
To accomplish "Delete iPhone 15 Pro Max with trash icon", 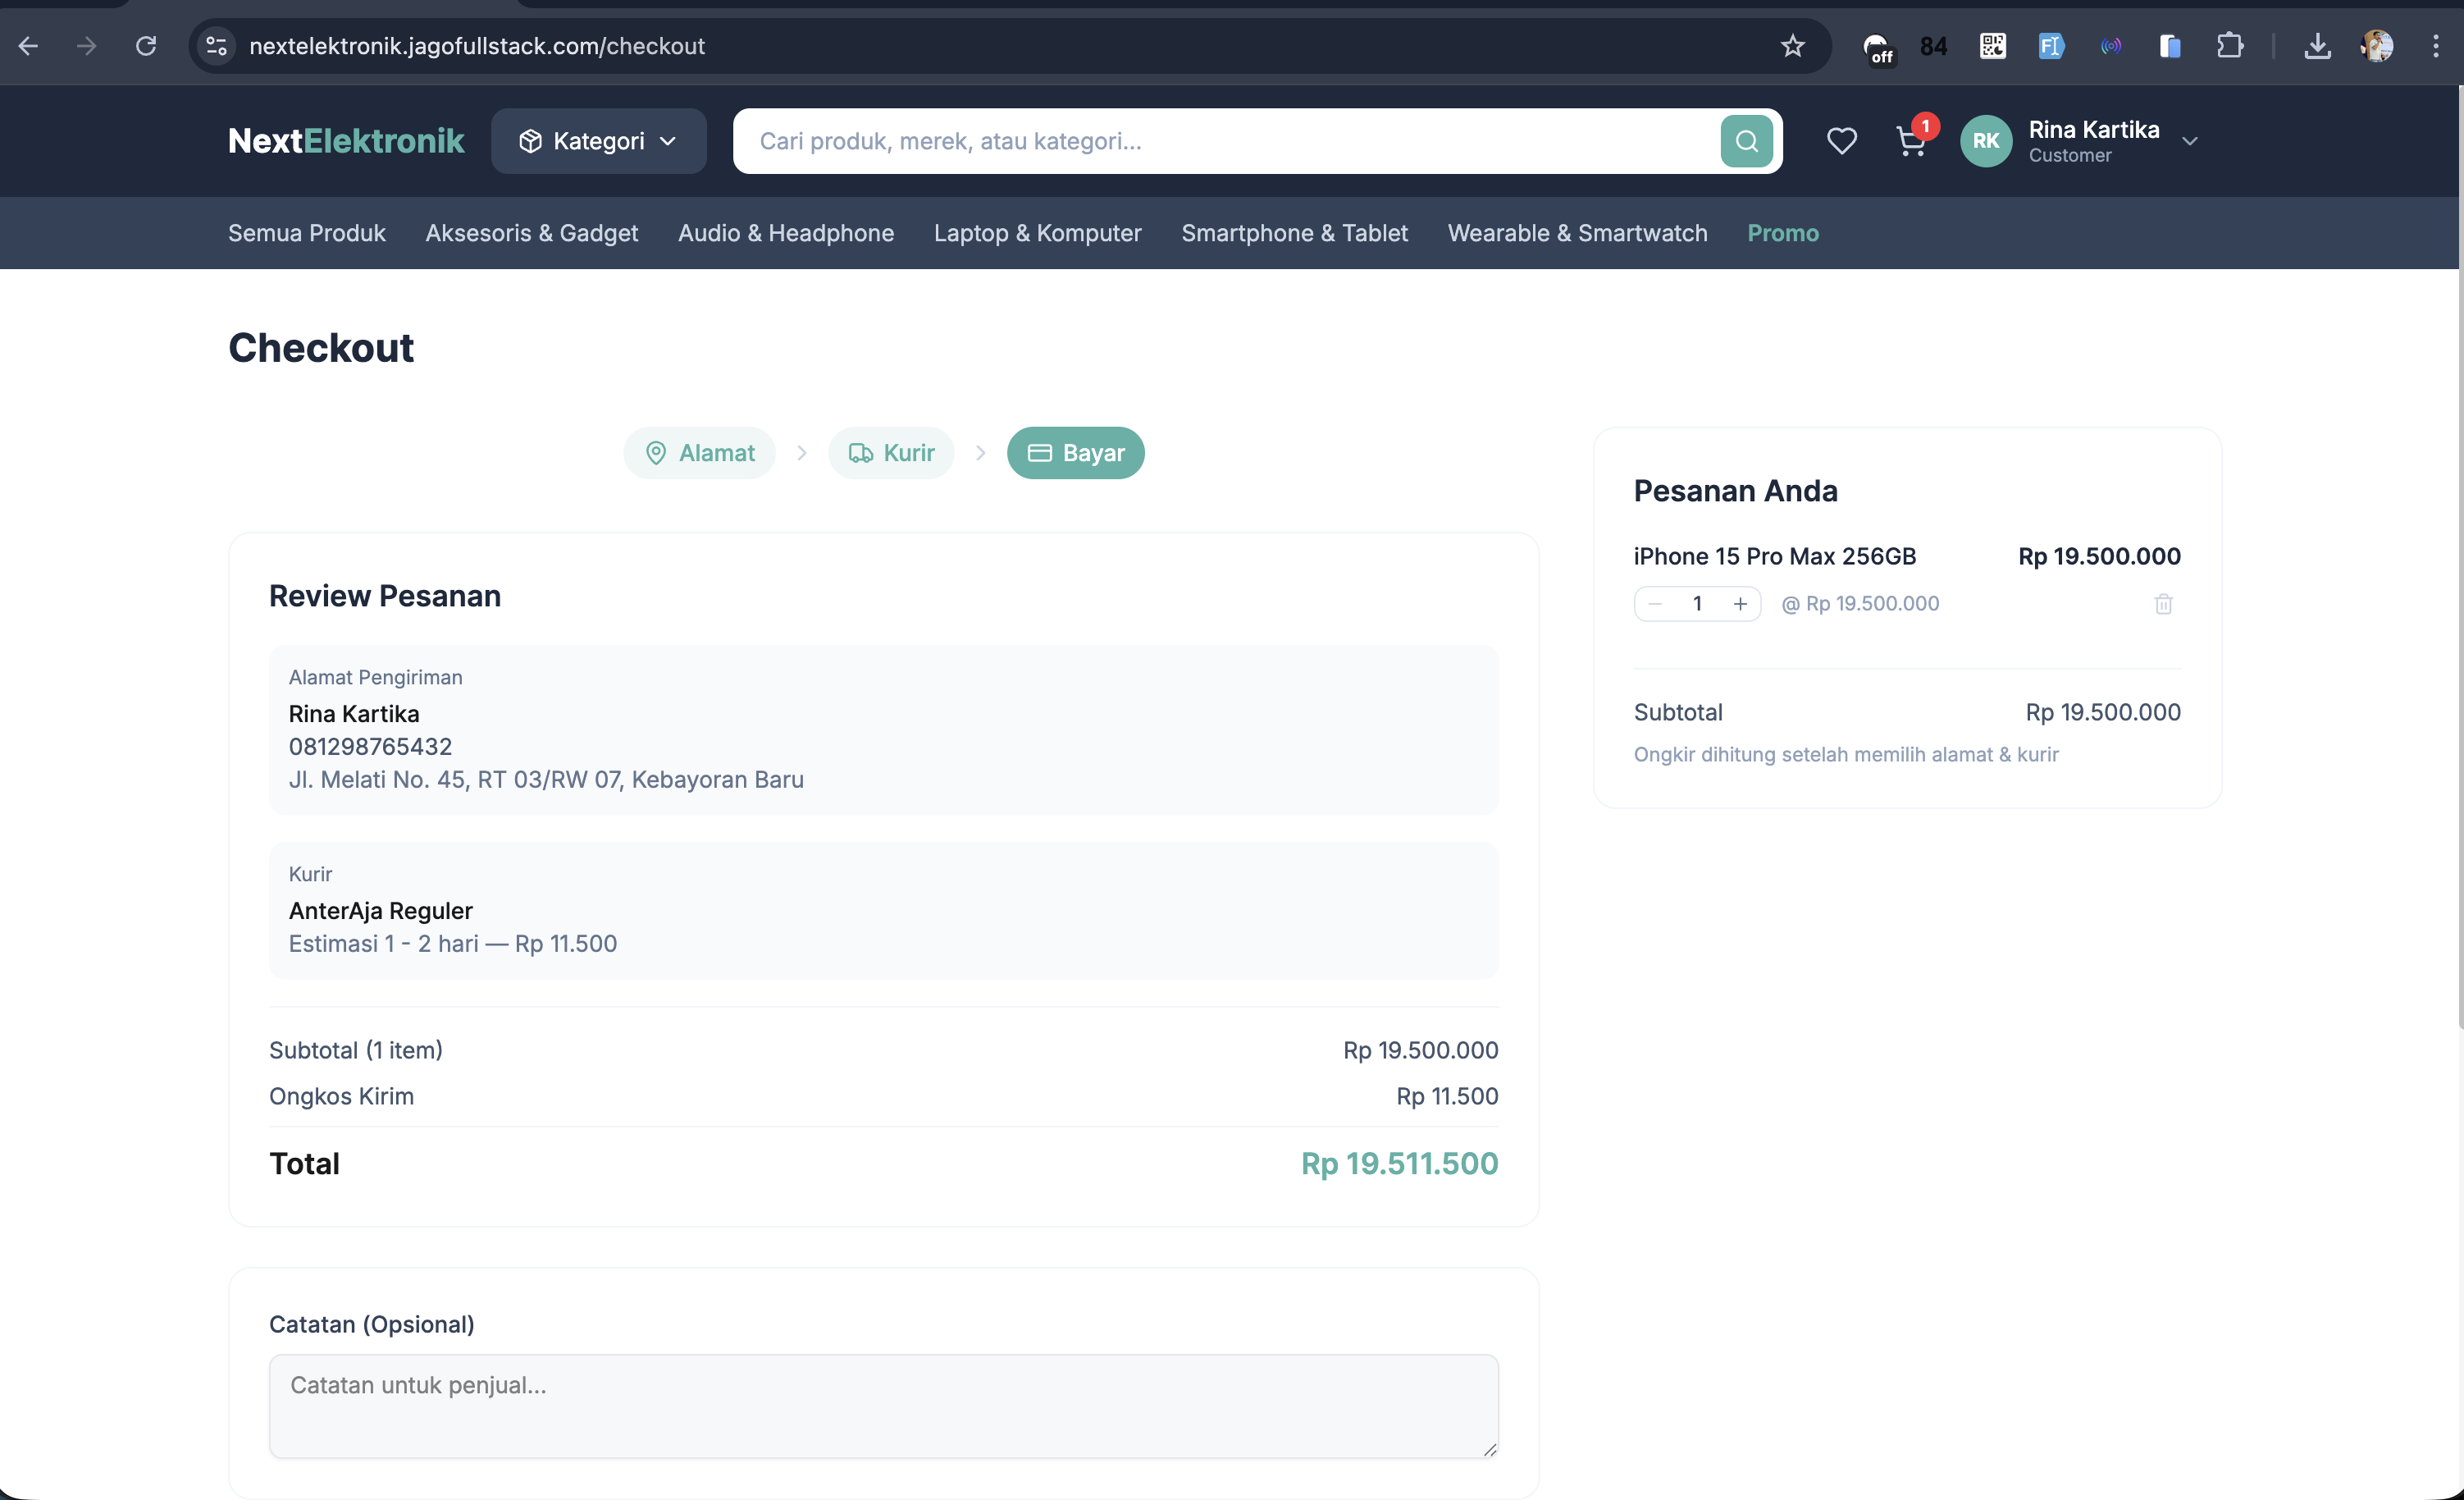I will coord(2163,603).
